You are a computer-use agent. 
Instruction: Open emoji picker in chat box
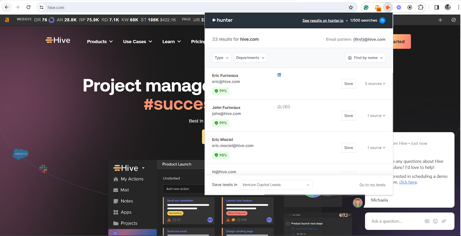tap(435, 221)
